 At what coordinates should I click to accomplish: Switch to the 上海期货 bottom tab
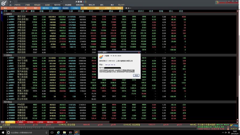[20, 122]
